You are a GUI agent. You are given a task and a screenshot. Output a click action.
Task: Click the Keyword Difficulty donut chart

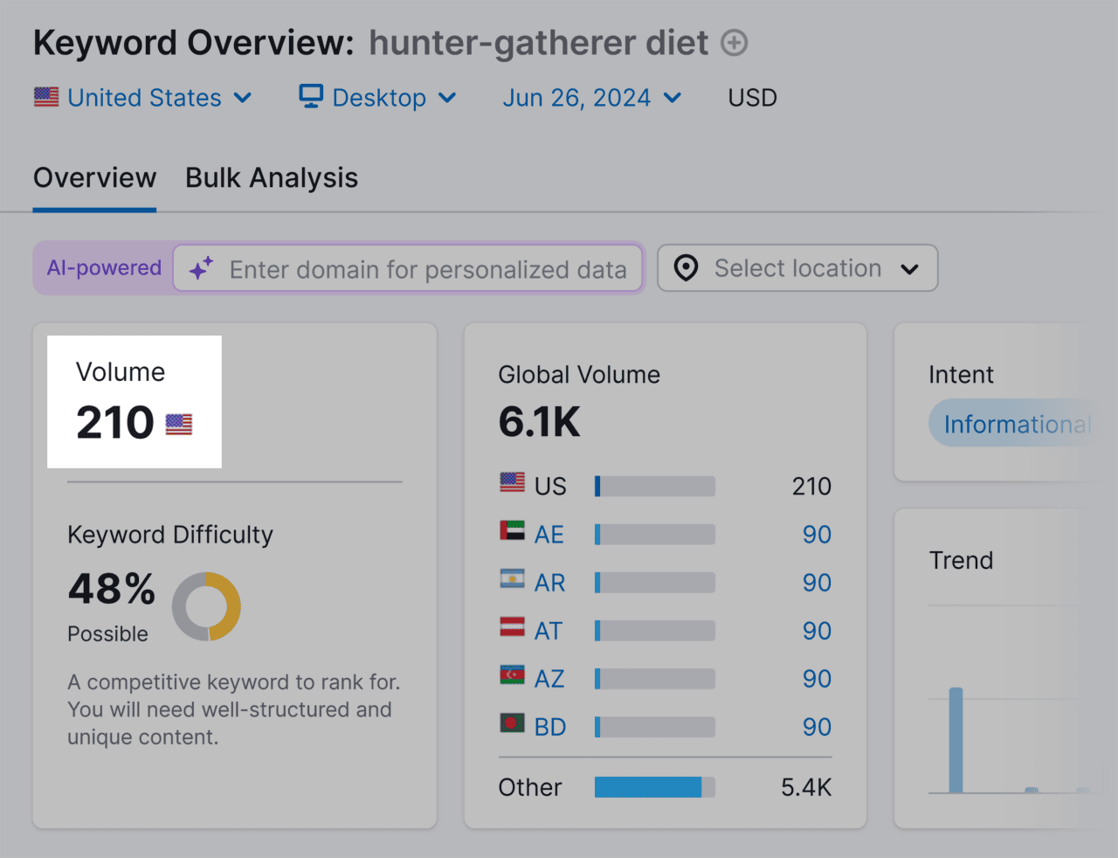206,606
